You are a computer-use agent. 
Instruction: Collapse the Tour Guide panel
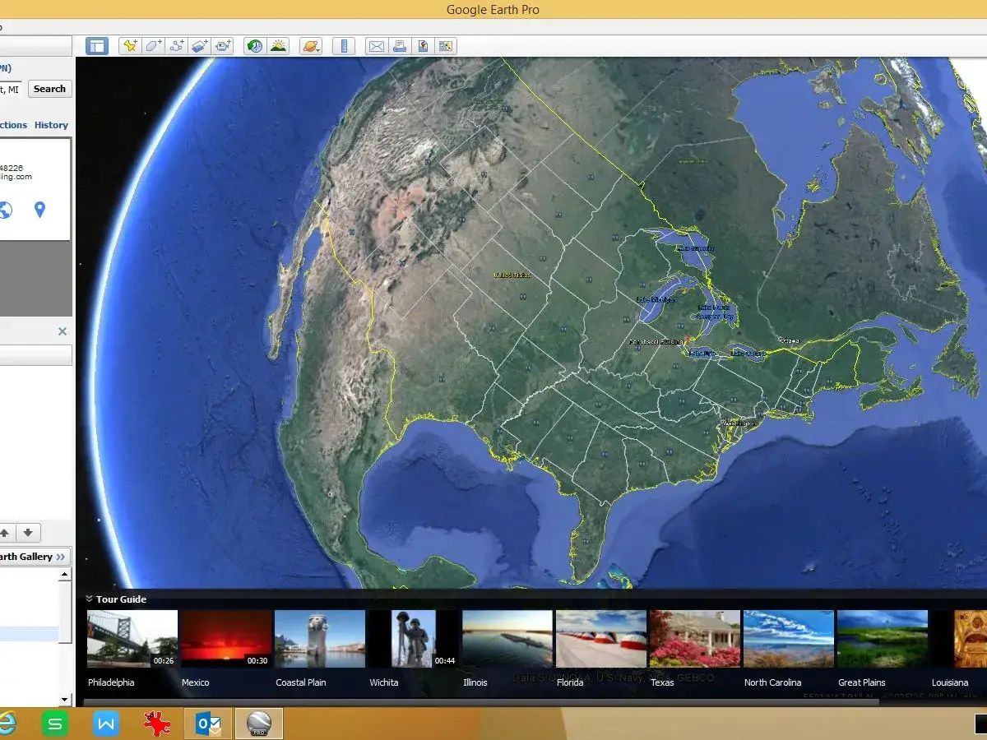[89, 599]
